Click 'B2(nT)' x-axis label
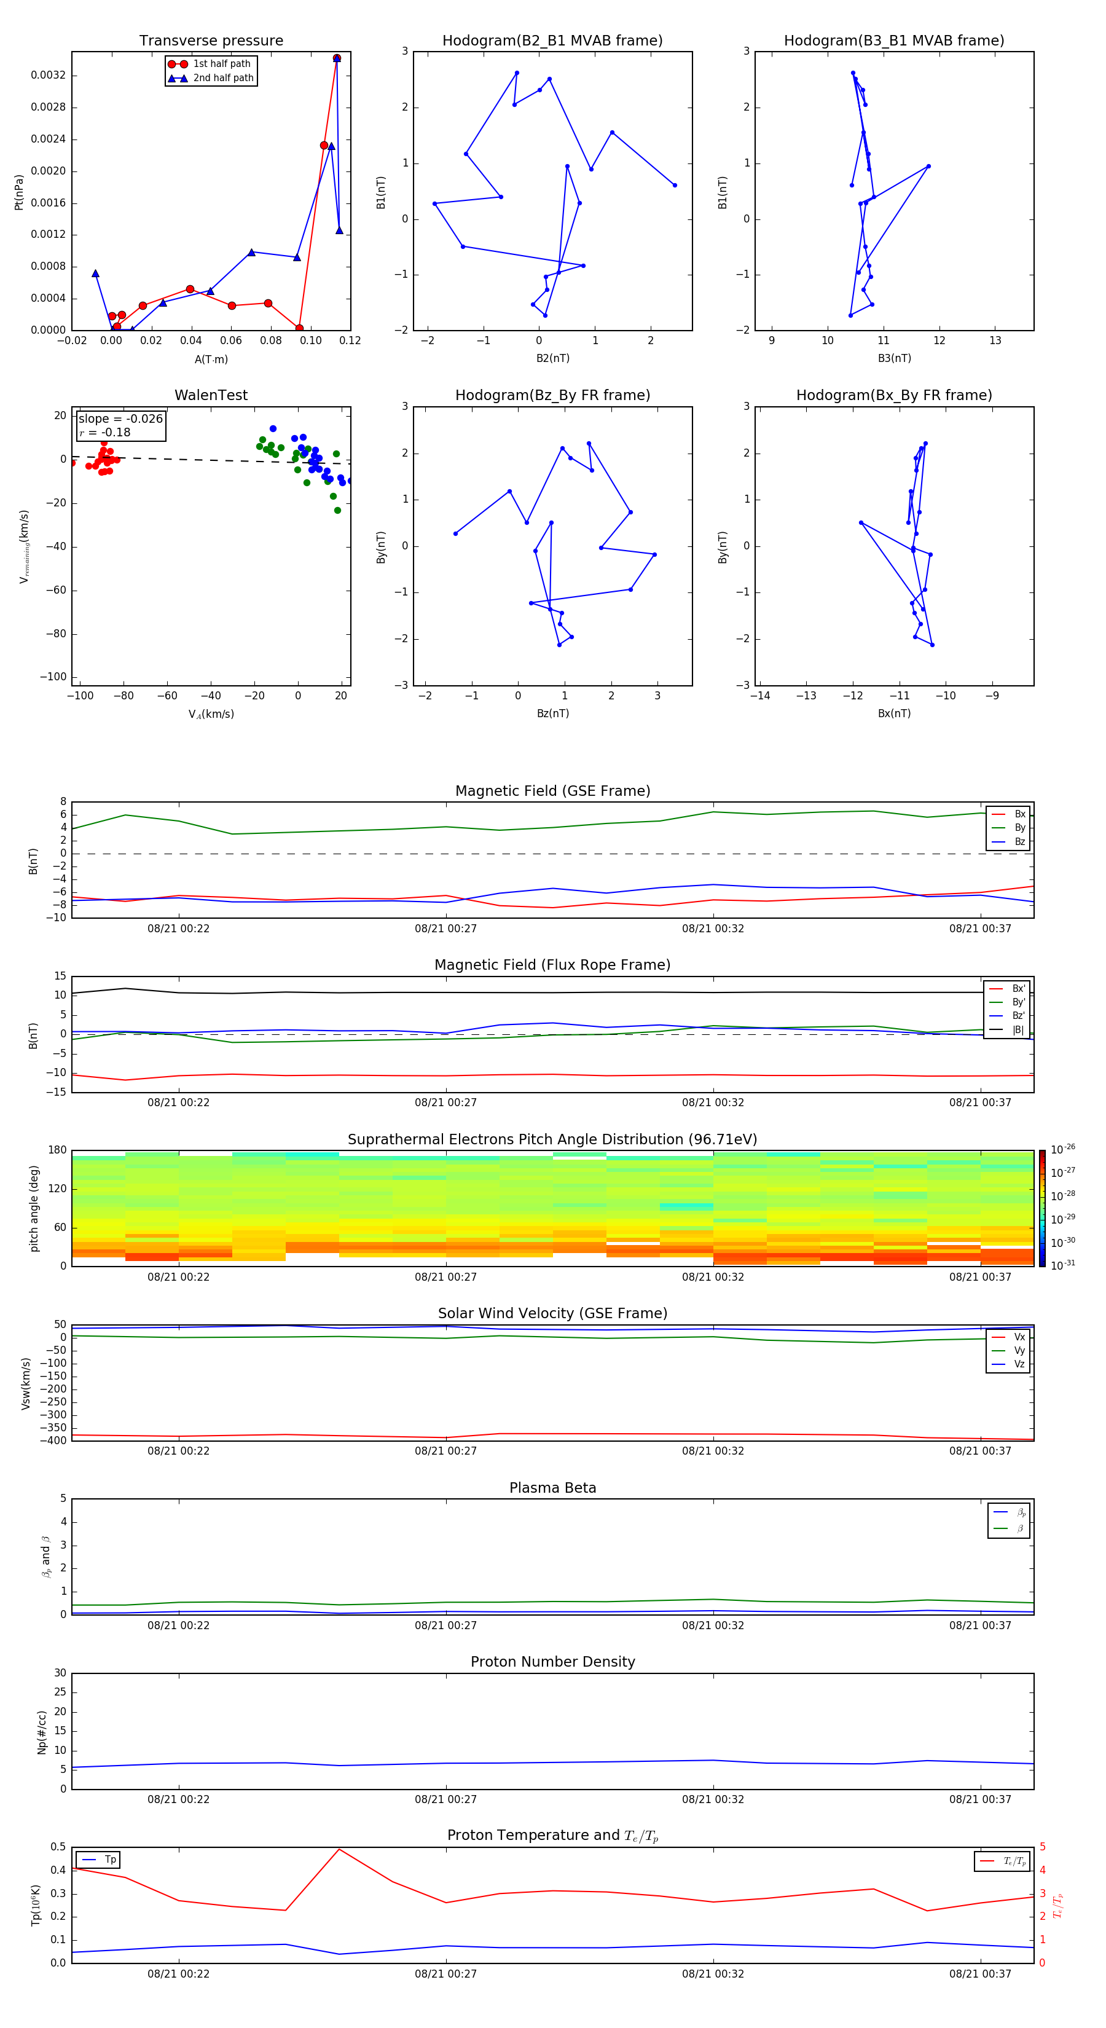Viewport: 1106px width, 2028px height. coord(552,358)
